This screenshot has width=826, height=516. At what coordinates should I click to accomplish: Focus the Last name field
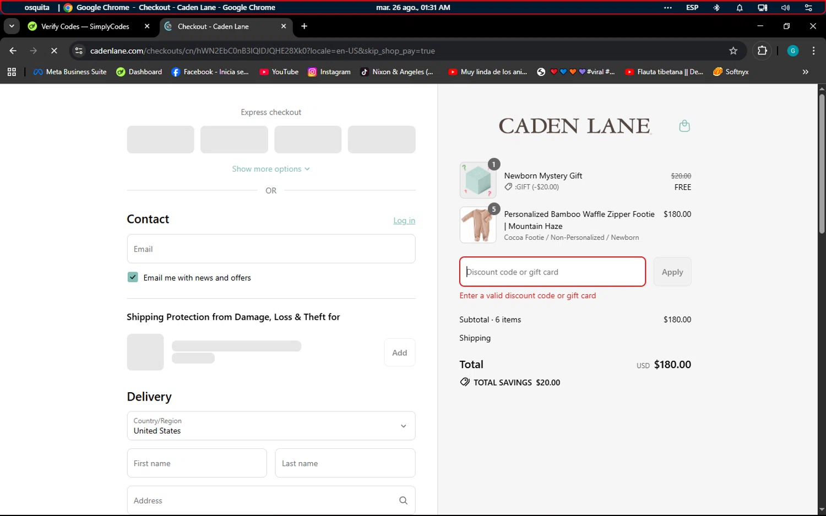[345, 463]
